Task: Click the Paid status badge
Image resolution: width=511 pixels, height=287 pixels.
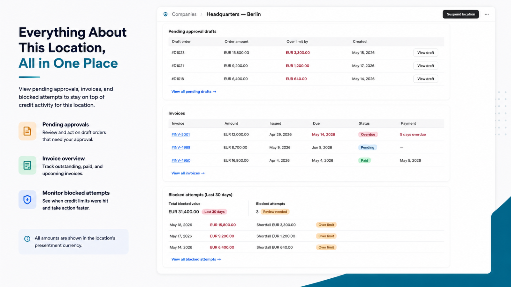Action: pyautogui.click(x=364, y=161)
